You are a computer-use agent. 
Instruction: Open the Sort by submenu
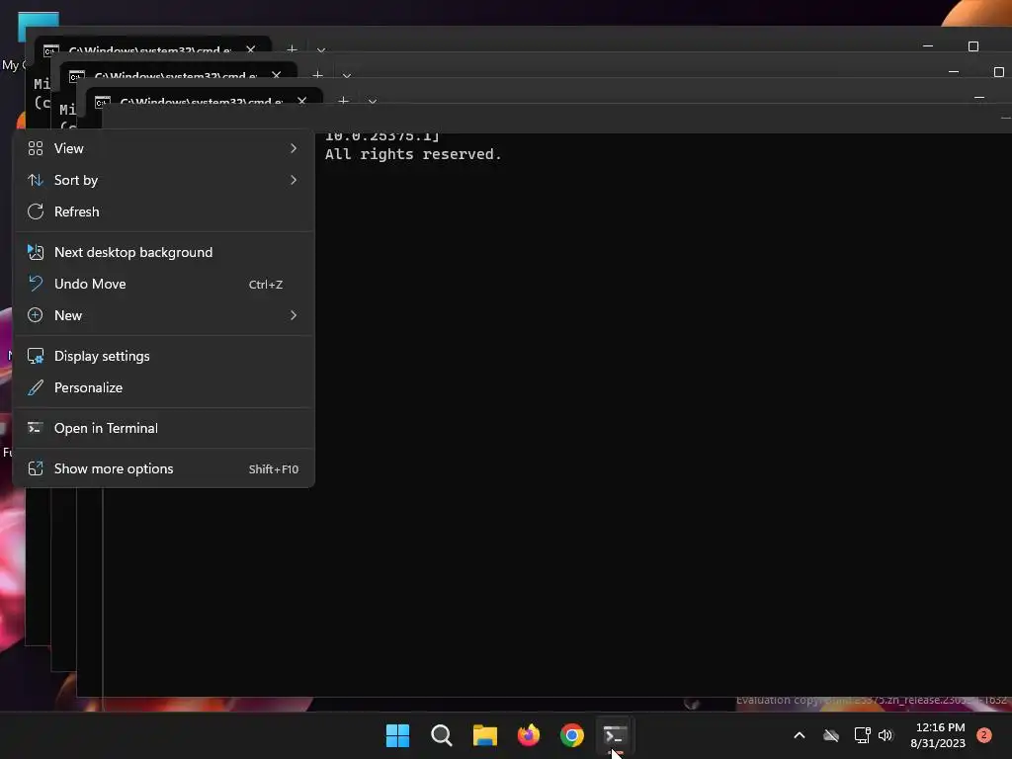[163, 180]
